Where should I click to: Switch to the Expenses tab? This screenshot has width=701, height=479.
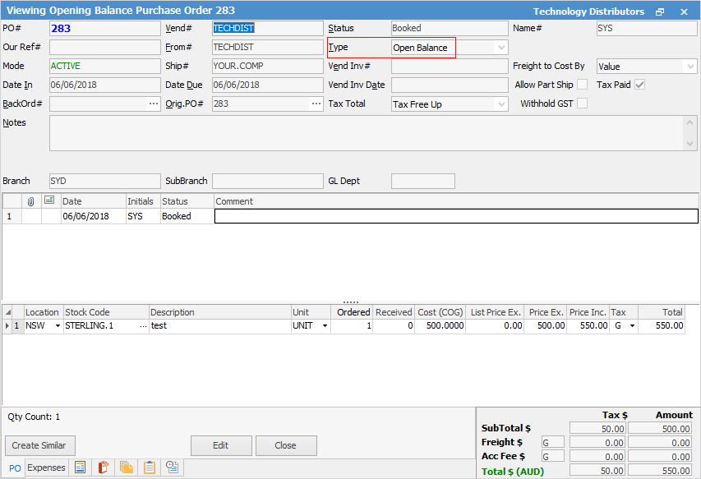tap(46, 467)
